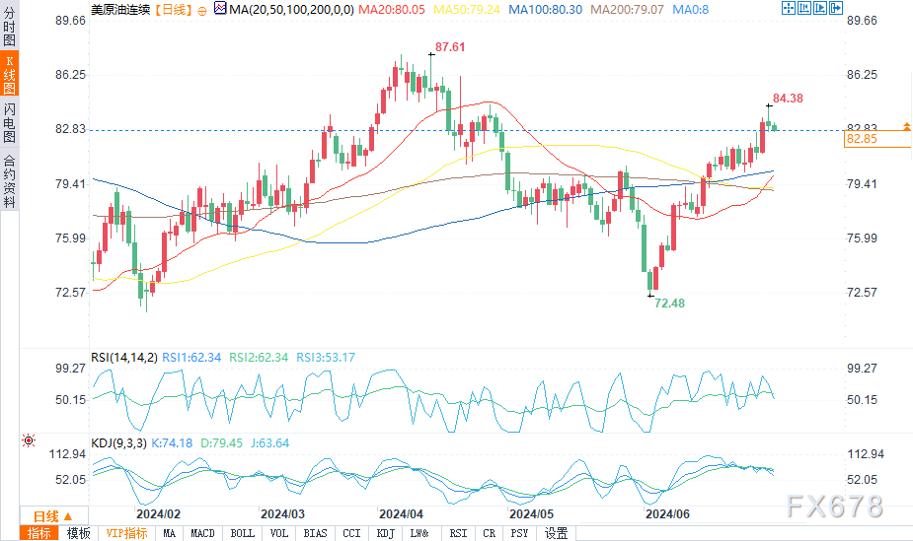Click the 72.48 low price label
This screenshot has height=541, width=913.
coord(669,304)
